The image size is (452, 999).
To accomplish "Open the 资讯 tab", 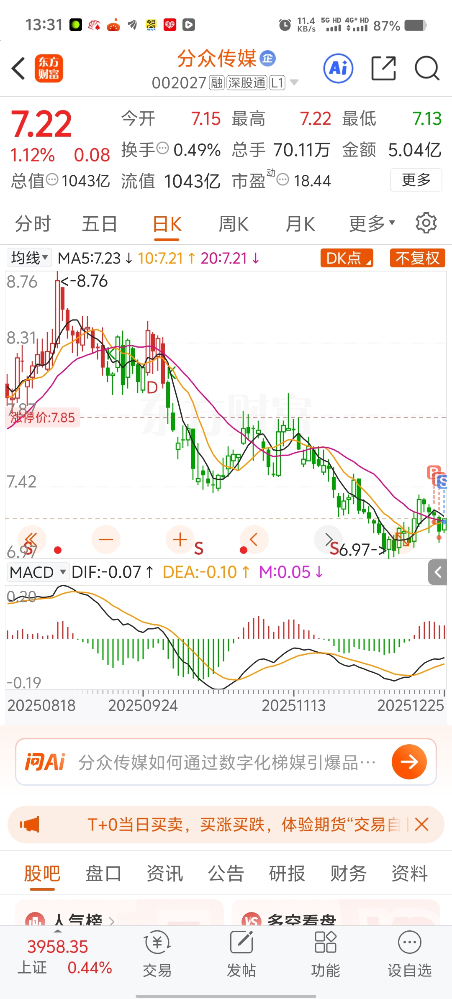I will 164,873.
